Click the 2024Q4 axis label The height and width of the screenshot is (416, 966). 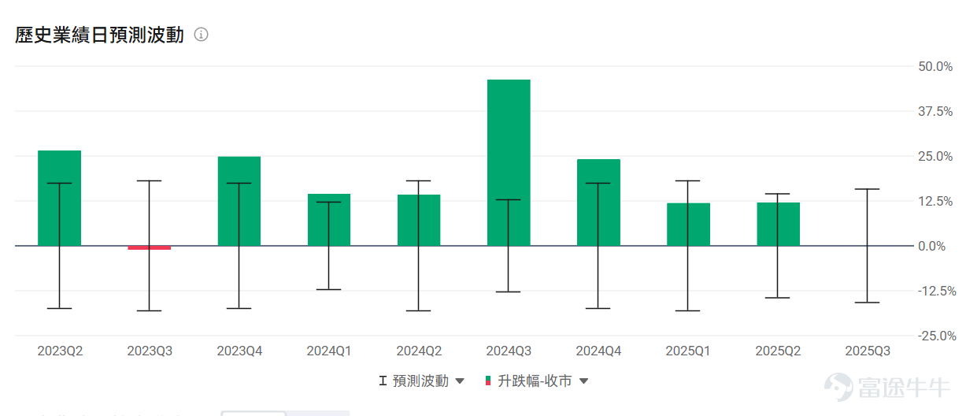598,351
